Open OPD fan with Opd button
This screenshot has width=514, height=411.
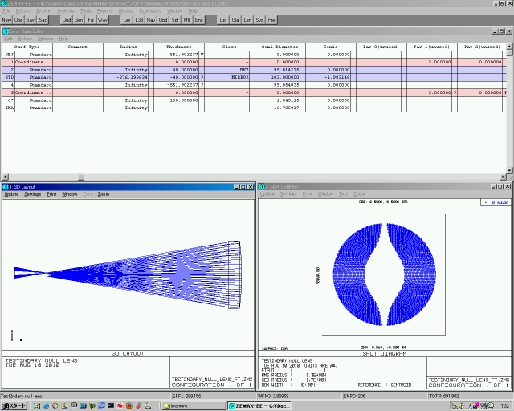pyautogui.click(x=163, y=20)
